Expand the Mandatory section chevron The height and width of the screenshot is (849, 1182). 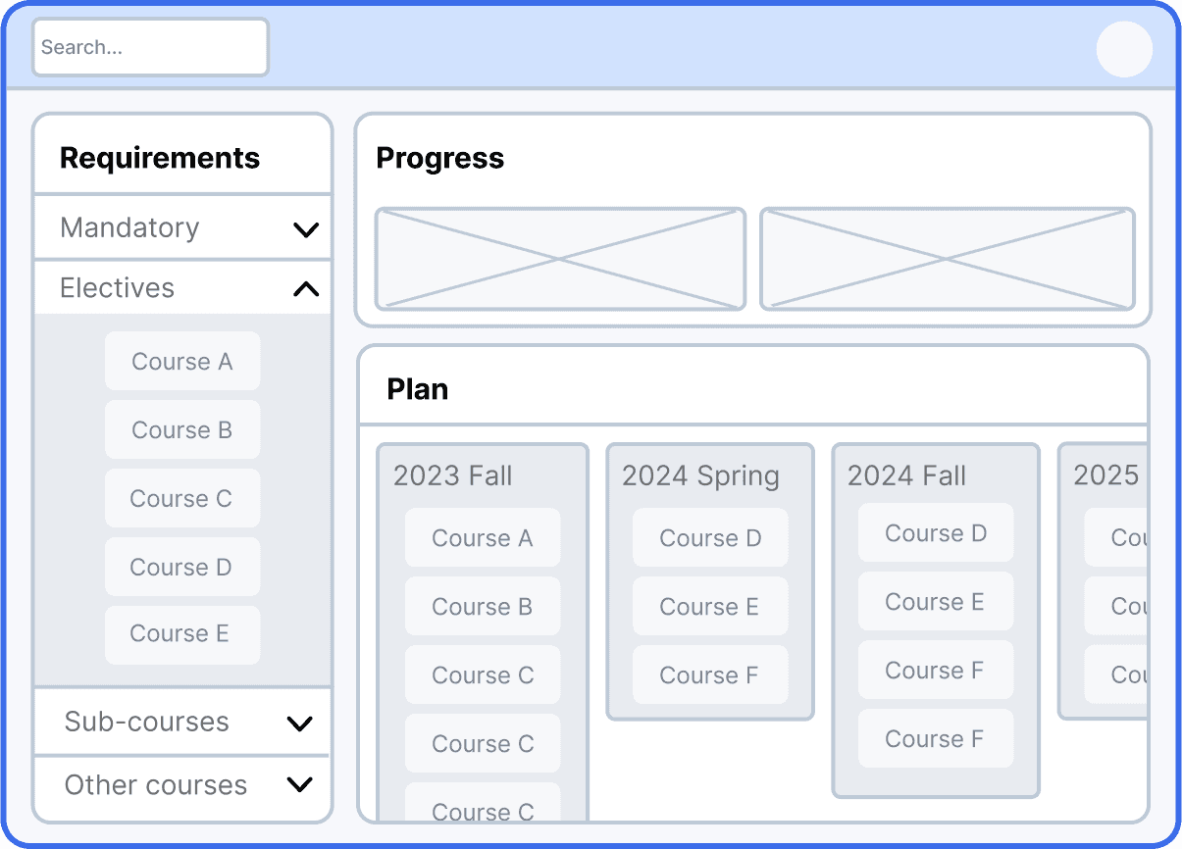click(306, 230)
